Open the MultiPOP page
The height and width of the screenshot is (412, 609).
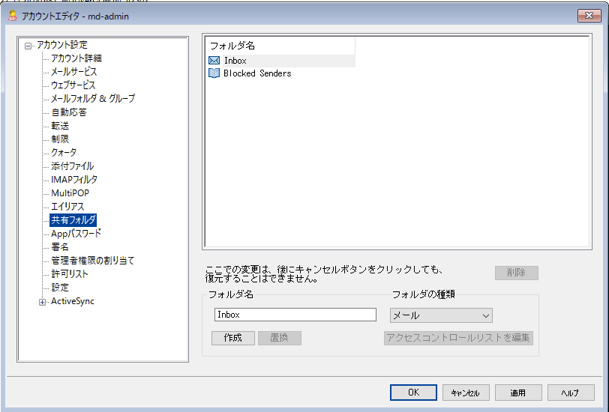70,193
